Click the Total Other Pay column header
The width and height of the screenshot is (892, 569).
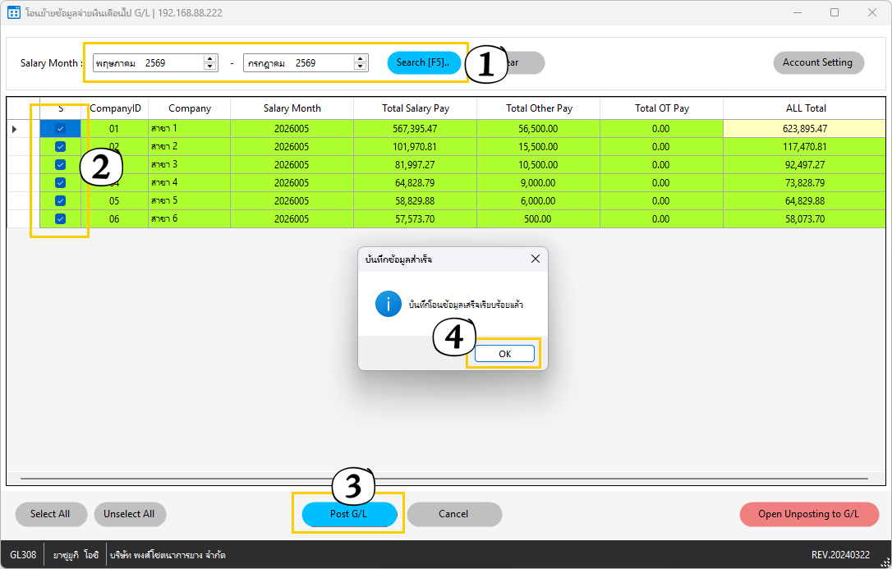[539, 108]
